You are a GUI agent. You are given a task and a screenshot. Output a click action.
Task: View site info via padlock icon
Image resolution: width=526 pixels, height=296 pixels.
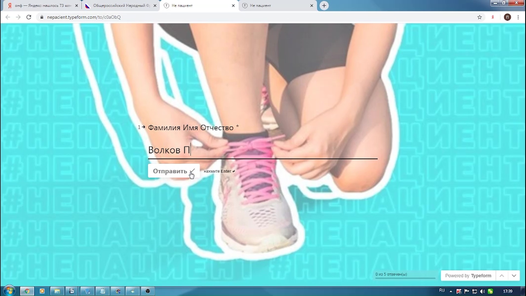click(x=42, y=17)
